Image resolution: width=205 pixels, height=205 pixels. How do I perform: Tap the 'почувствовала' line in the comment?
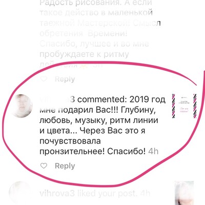pyautogui.click(x=70, y=141)
